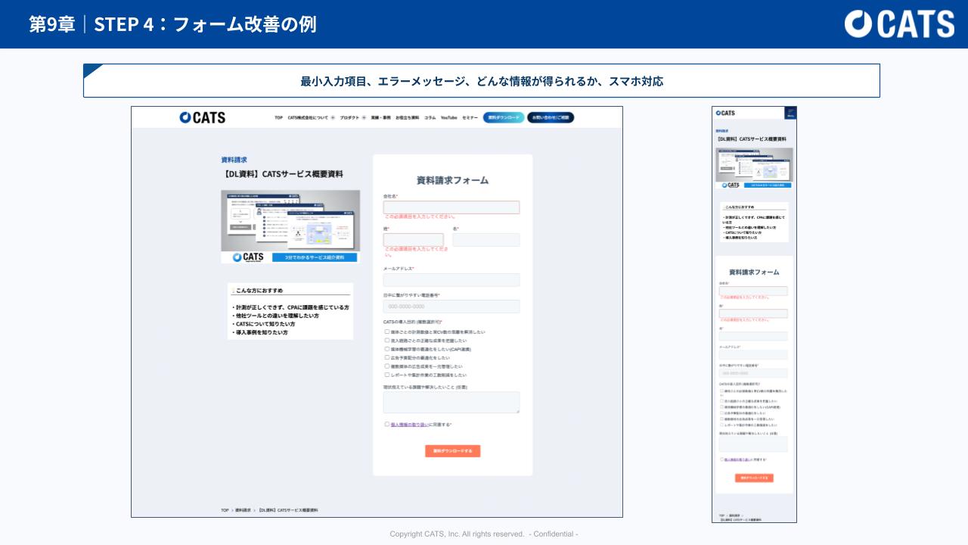
Task: Open the 個人情報の取り扱い link in desktop form
Action: 409,425
